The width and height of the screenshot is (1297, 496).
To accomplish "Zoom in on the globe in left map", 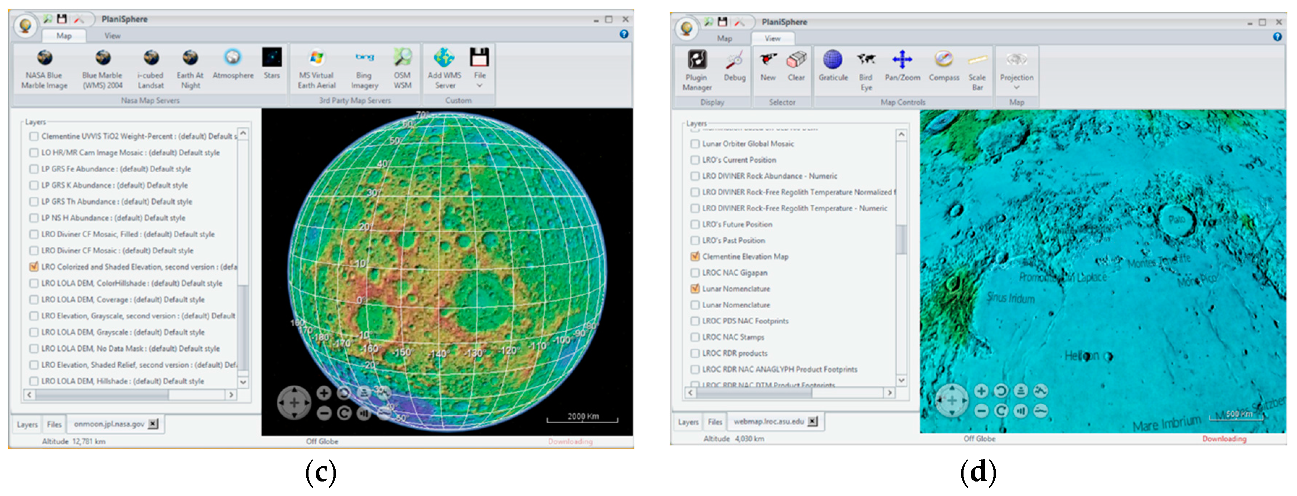I will pos(324,393).
